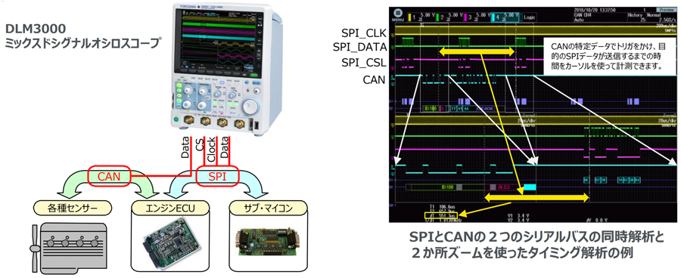
Task: Click the ID:100 decode box in main window
Action: click(x=431, y=108)
